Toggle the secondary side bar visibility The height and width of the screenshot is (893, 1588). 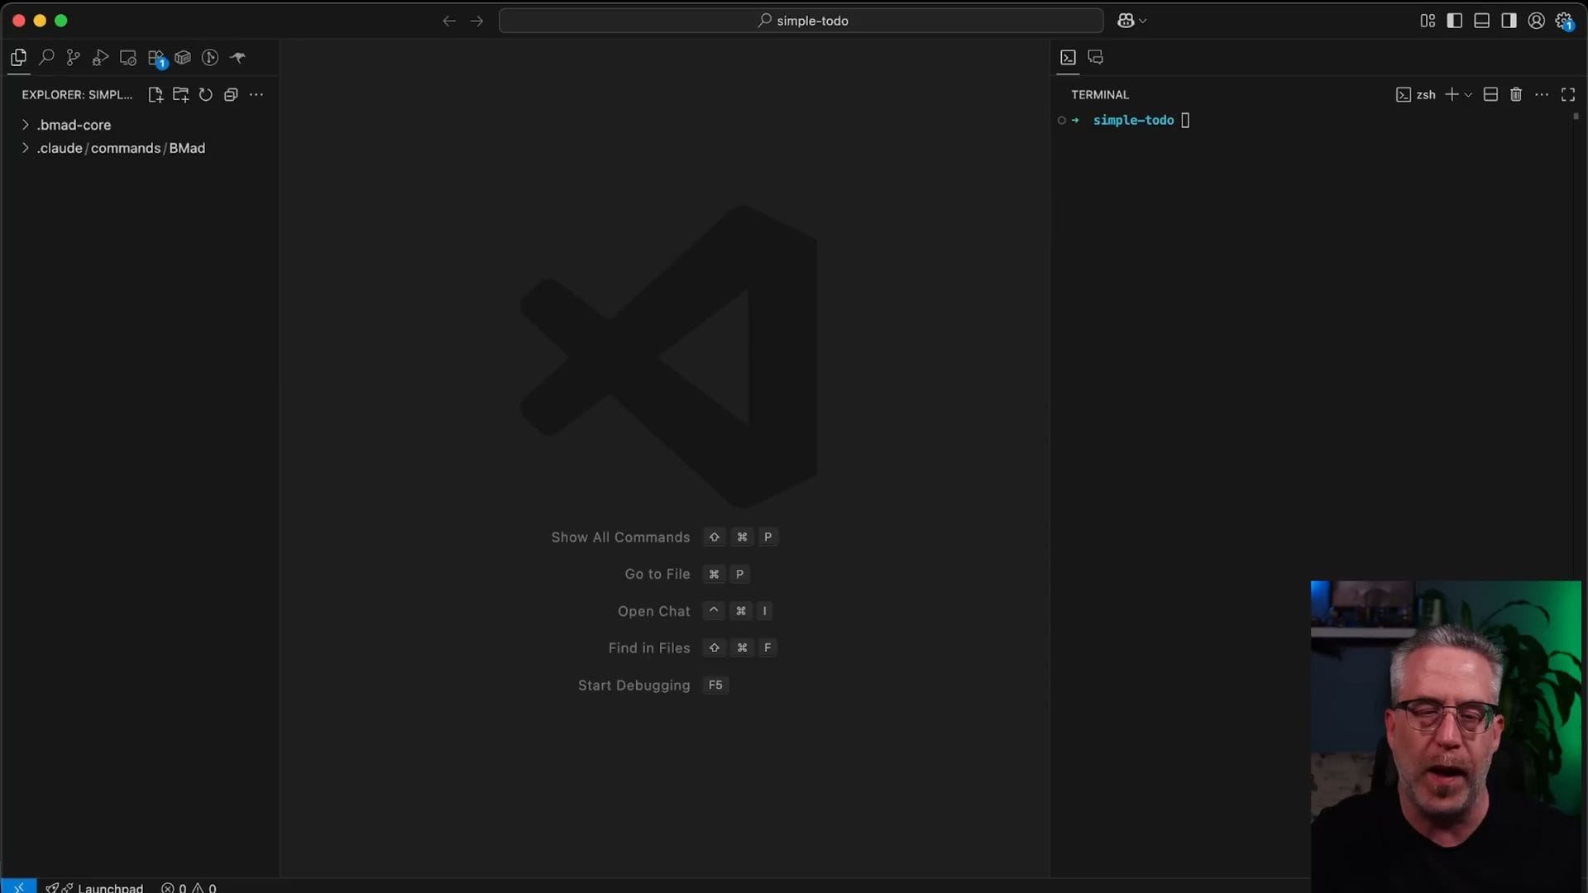tap(1509, 21)
